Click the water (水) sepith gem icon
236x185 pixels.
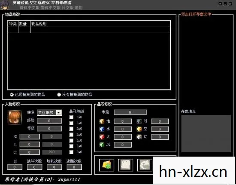(102, 129)
